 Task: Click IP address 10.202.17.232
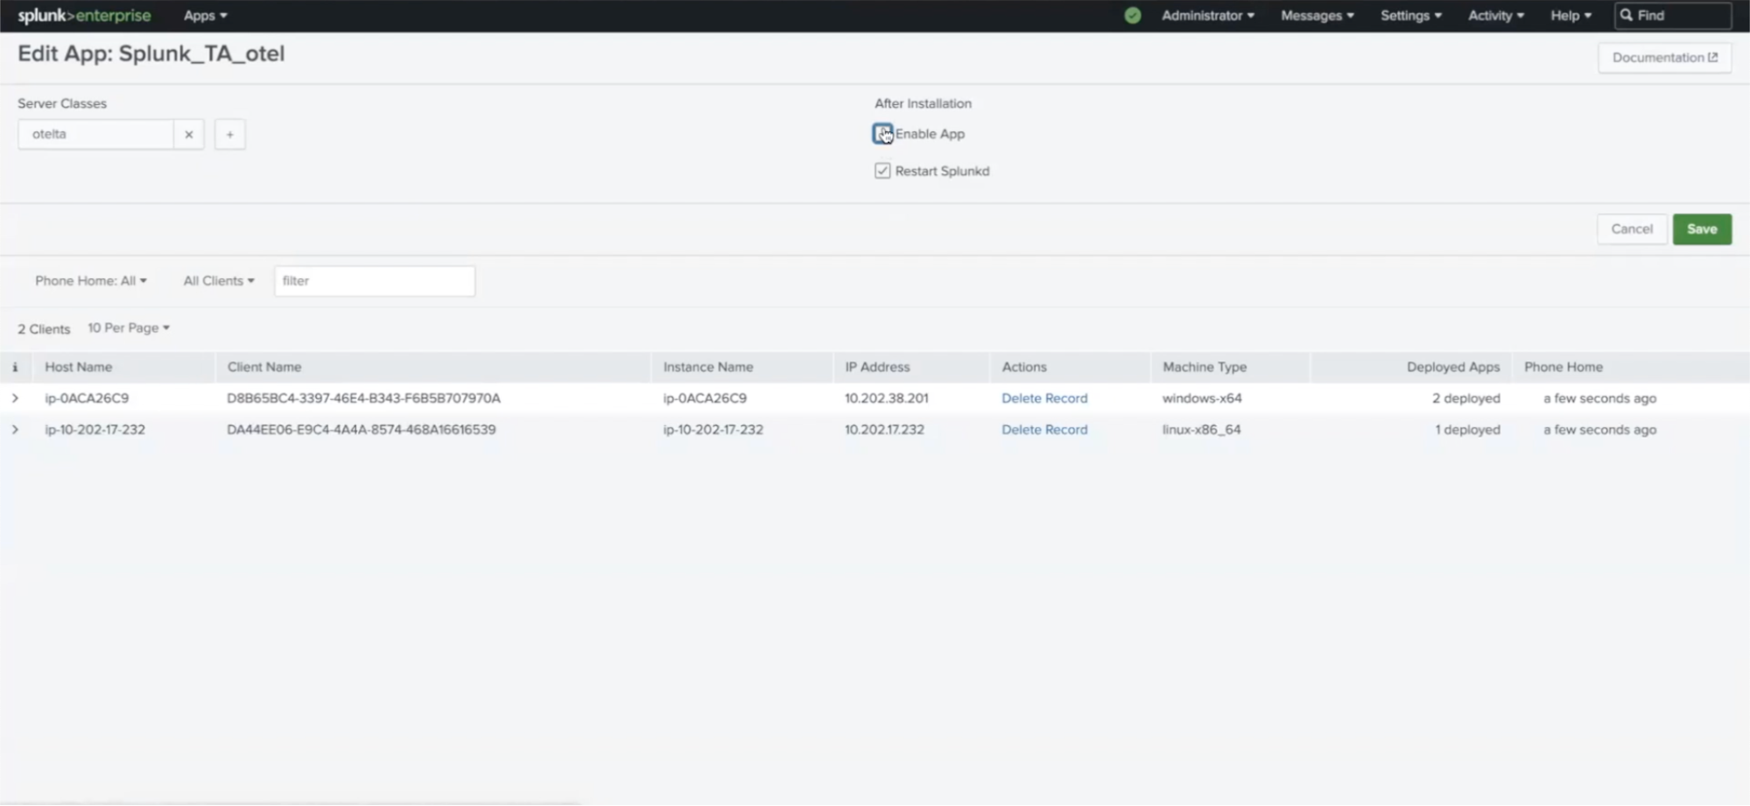point(884,430)
